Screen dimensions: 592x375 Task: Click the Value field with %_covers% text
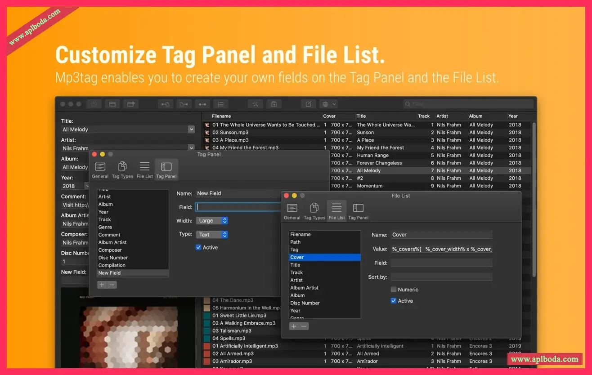click(x=441, y=249)
